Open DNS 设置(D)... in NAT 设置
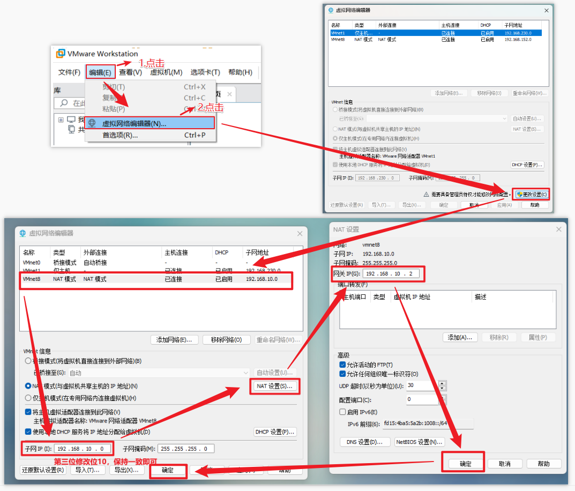575x491 pixels. [x=364, y=442]
